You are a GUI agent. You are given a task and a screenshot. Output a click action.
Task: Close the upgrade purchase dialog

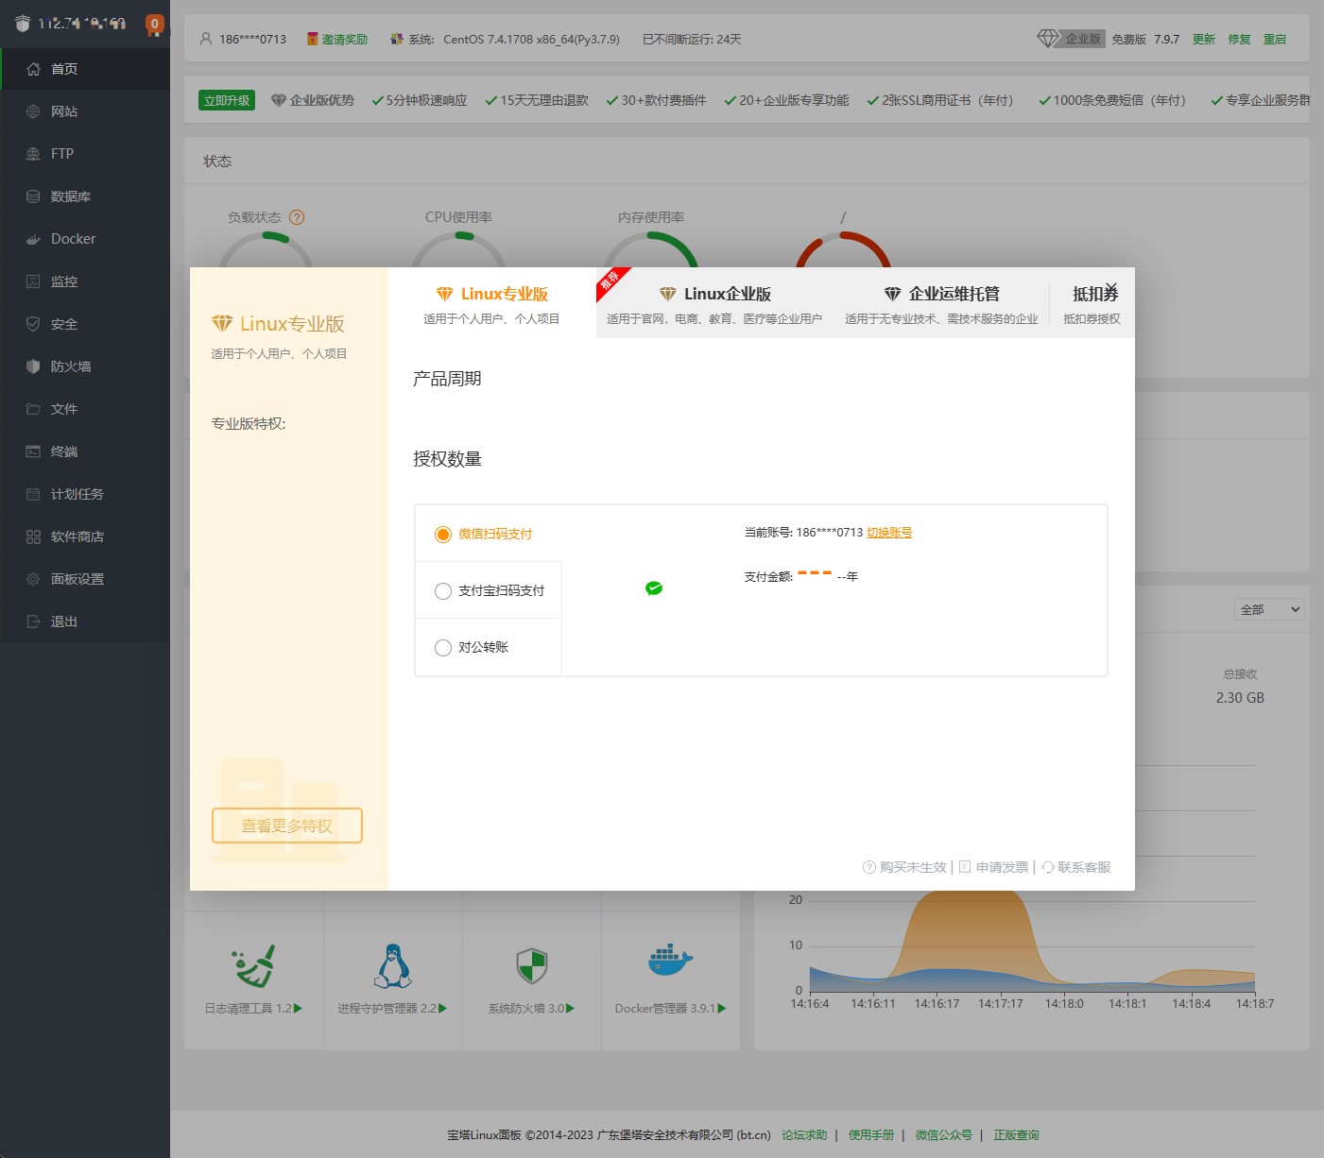coord(1112,288)
